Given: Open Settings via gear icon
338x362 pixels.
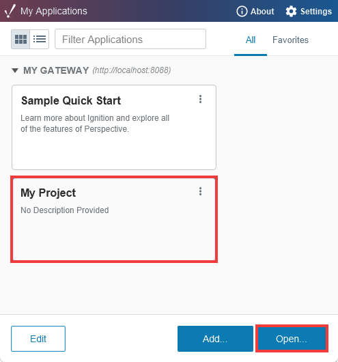Looking at the screenshot, I should click(x=291, y=12).
